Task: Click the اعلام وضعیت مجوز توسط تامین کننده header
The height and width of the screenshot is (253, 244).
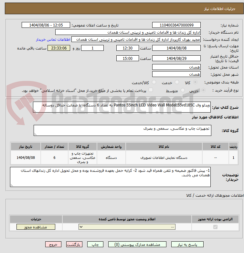Action: click(127, 219)
